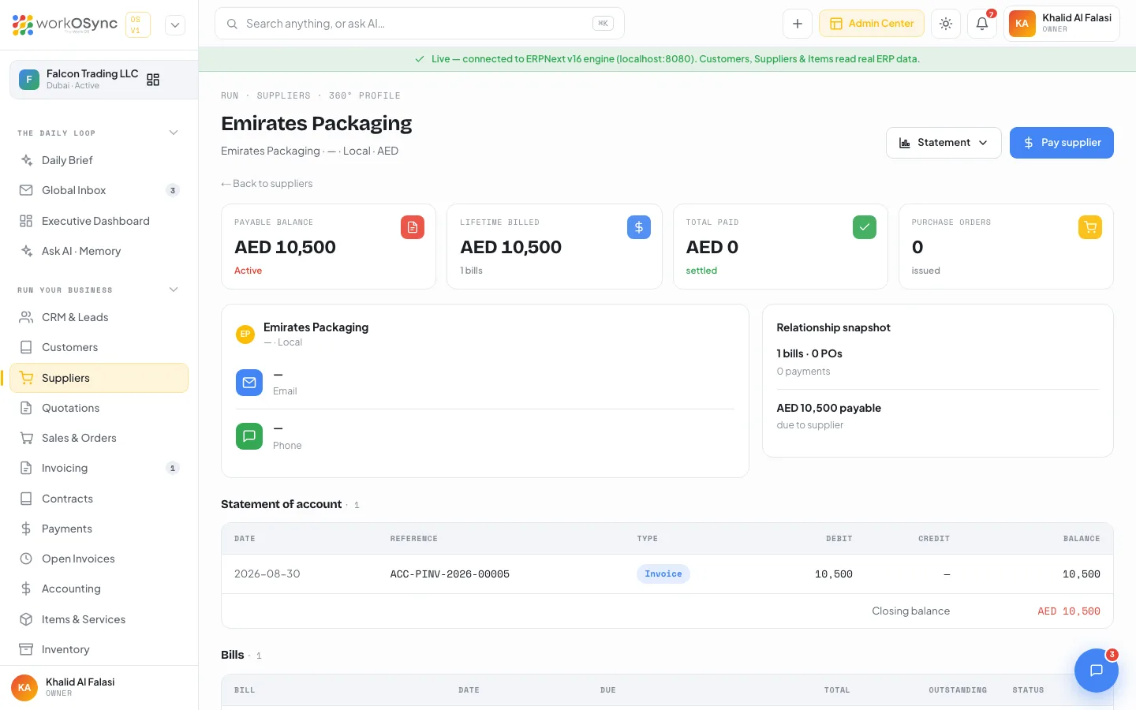
Task: Open the plus quick-create button
Action: (798, 24)
